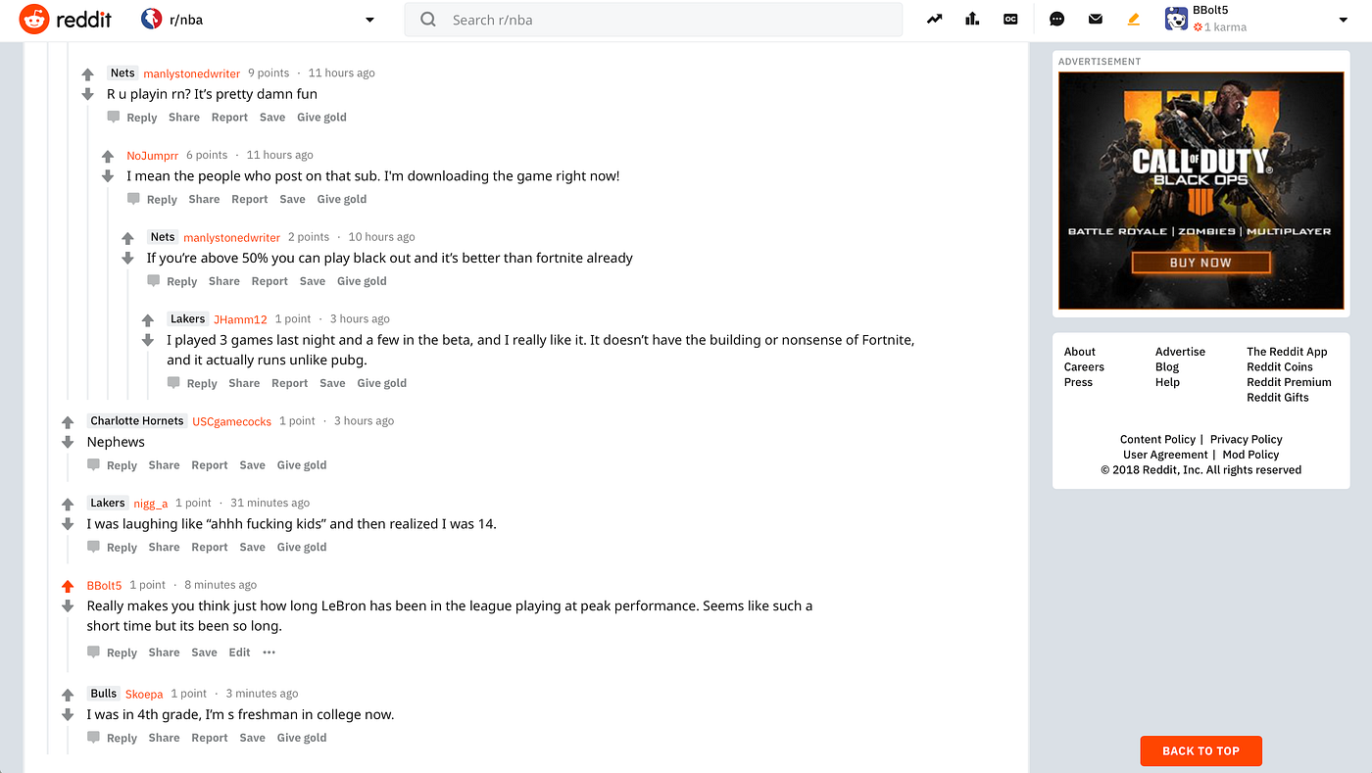This screenshot has height=773, width=1372.
Task: Click the Reddit logo home icon
Action: tap(34, 19)
